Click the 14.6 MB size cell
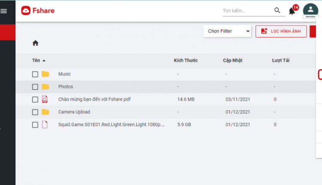The image size is (322, 185). tap(186, 99)
